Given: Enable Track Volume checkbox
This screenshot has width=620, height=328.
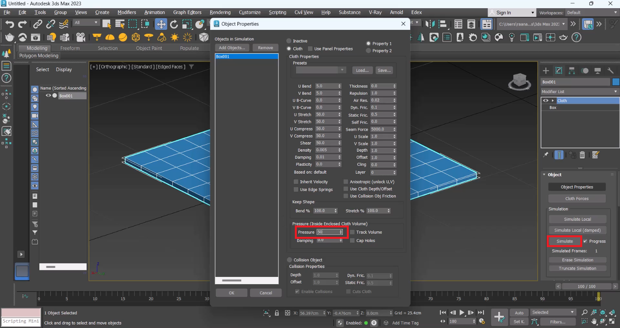Looking at the screenshot, I should [x=352, y=232].
